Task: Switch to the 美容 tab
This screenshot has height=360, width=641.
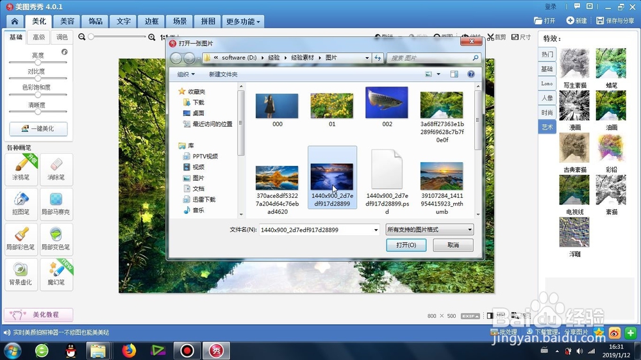Action: (67, 21)
